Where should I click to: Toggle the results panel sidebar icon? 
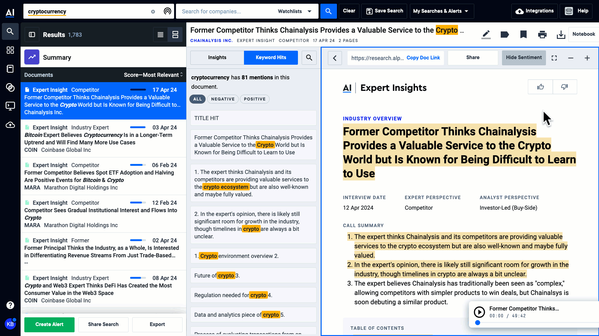(x=32, y=35)
